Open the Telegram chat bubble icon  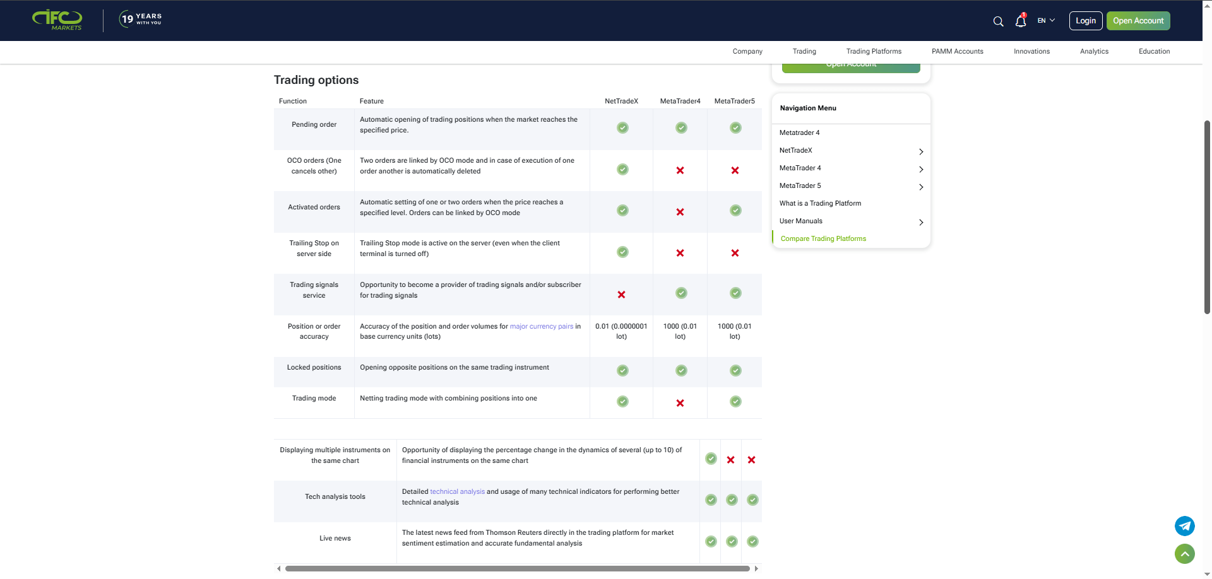point(1184,526)
